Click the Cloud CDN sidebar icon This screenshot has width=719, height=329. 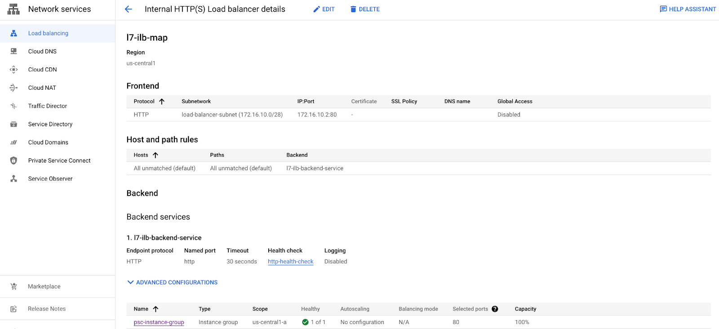click(13, 70)
